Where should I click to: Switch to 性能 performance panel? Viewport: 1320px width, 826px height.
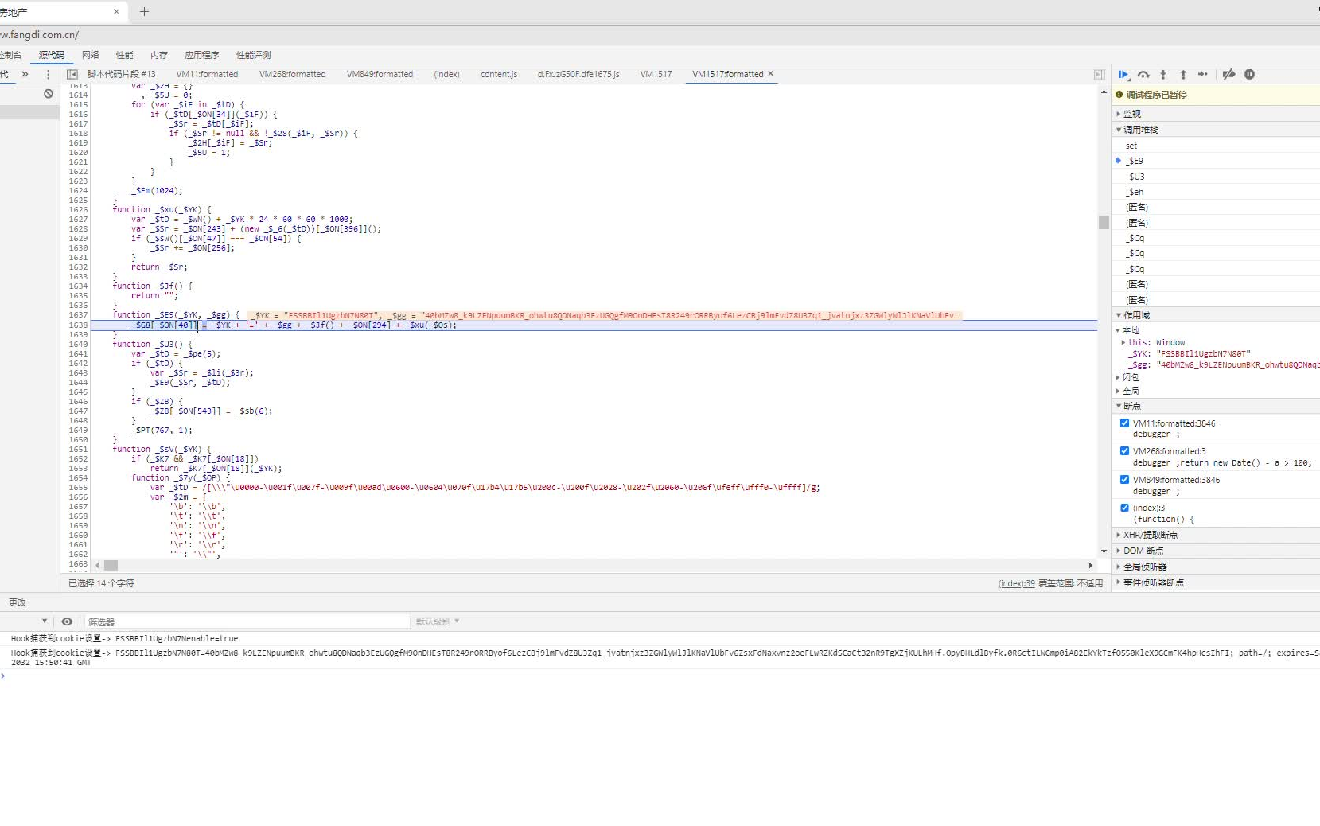click(x=125, y=55)
